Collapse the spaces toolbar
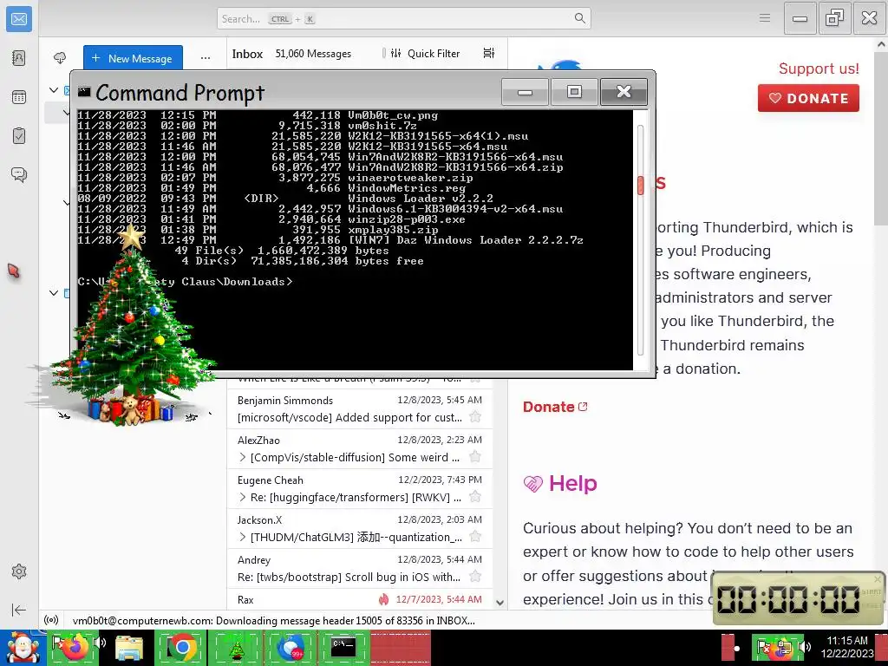The height and width of the screenshot is (666, 888). (19, 610)
